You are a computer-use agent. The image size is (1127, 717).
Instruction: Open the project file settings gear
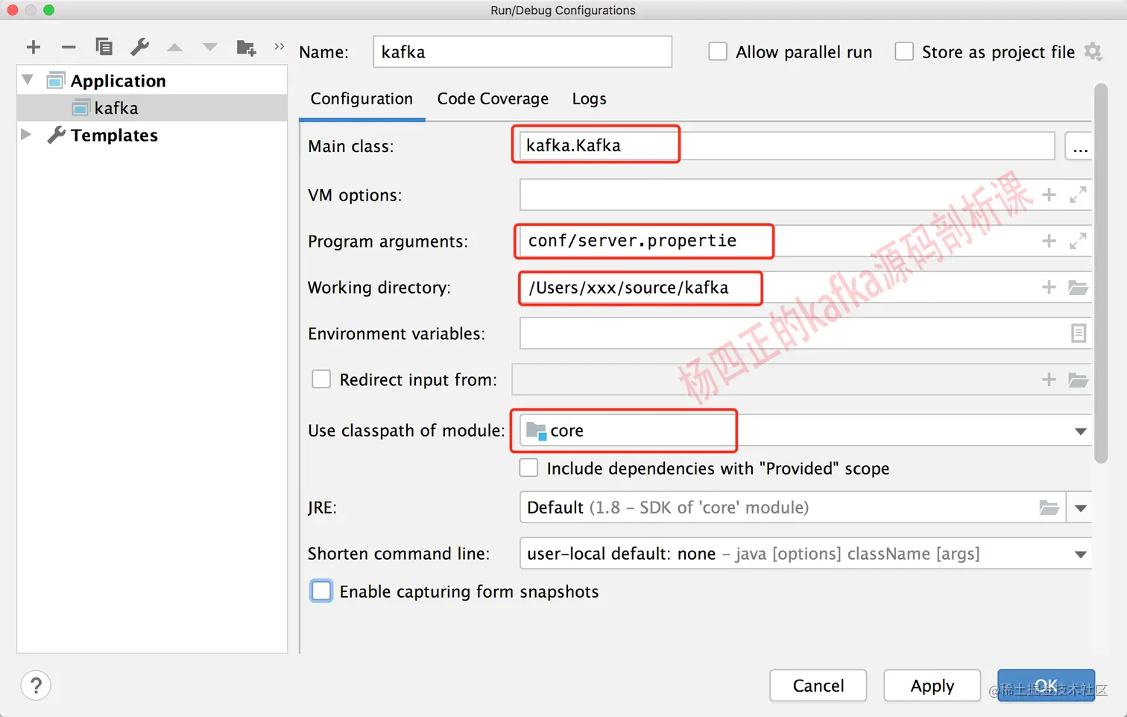point(1093,51)
